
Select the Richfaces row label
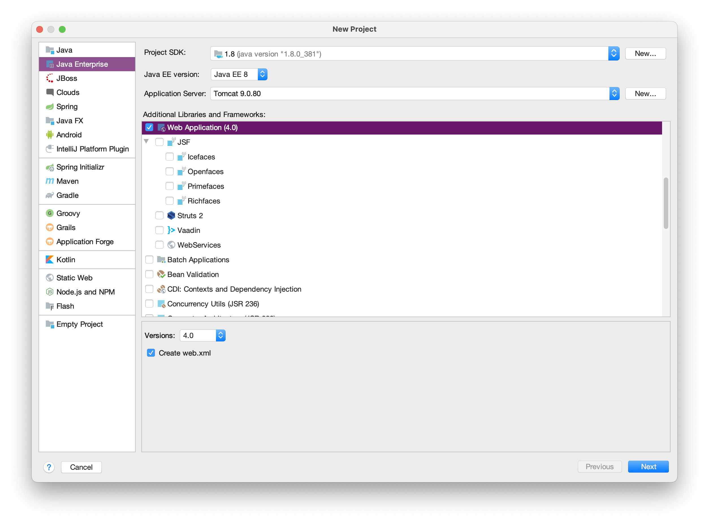point(204,201)
